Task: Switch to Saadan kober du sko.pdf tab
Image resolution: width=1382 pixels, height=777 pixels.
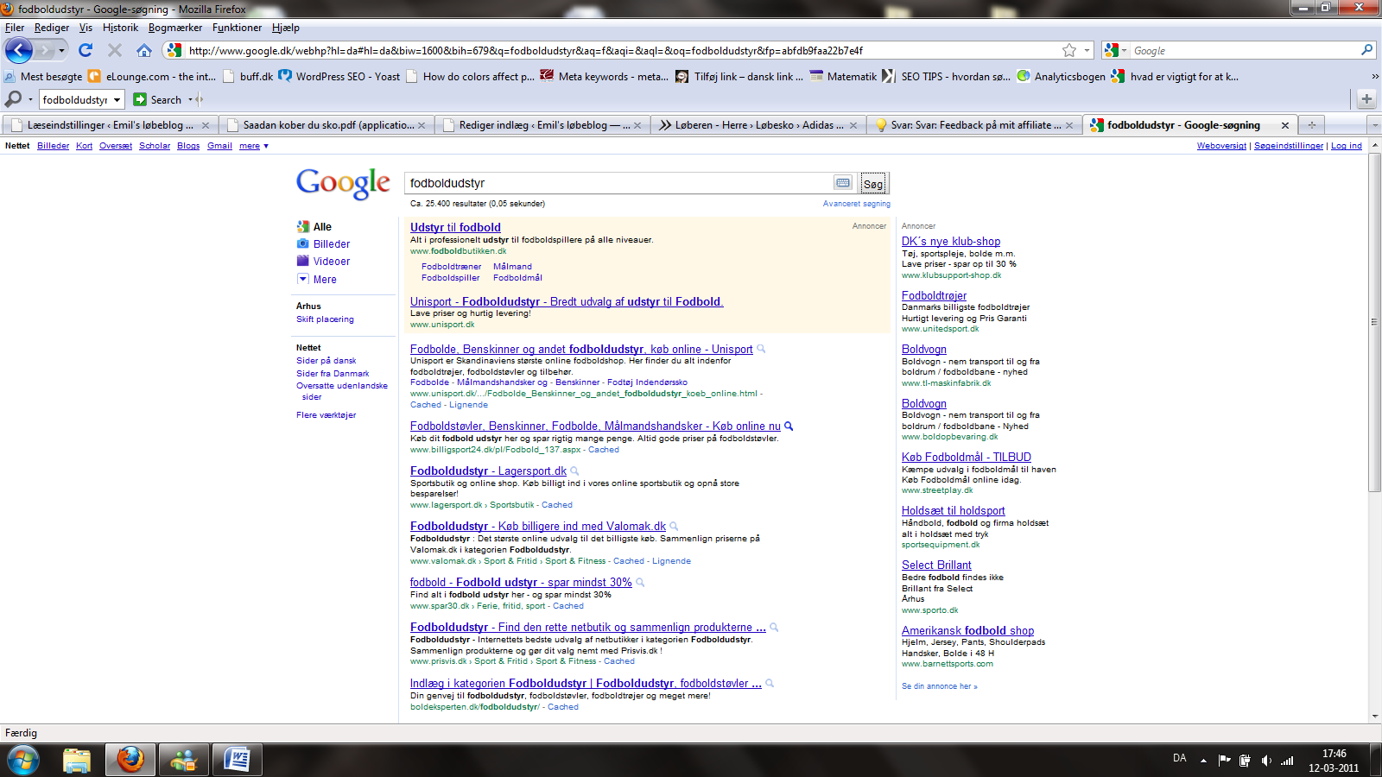Action: (326, 125)
